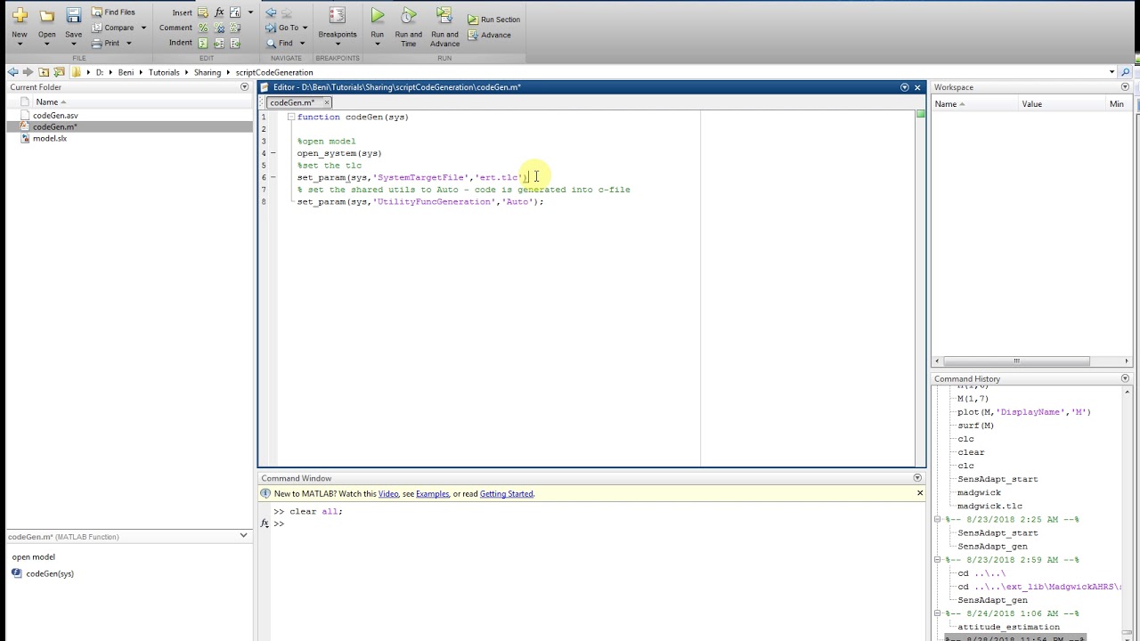Click the browse for folder icon
This screenshot has width=1140, height=641.
point(59,72)
